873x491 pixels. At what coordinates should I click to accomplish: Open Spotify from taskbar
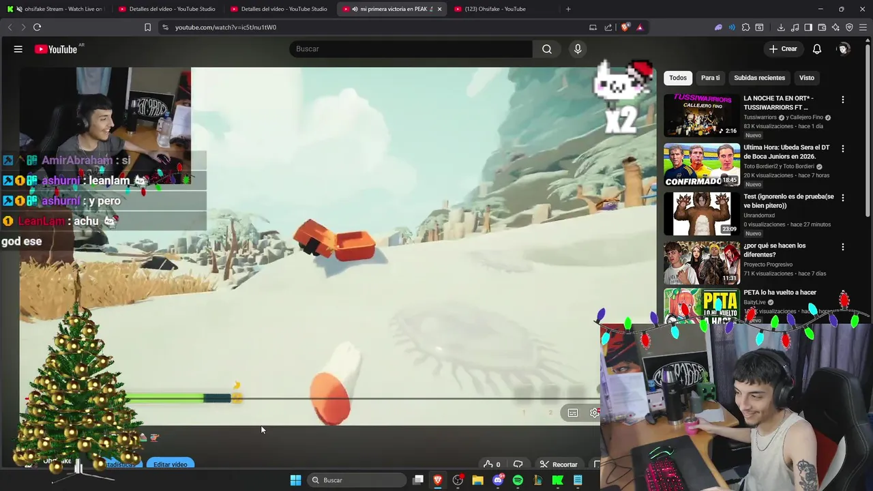tap(518, 480)
